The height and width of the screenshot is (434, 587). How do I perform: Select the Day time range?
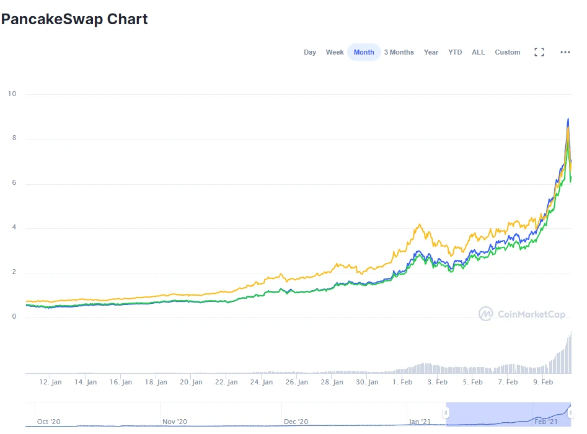click(309, 52)
